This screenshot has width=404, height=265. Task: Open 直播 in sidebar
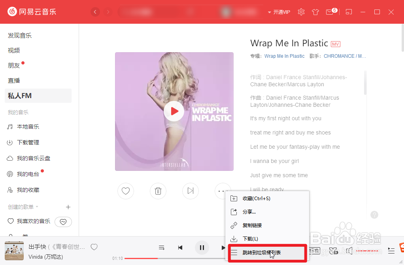(14, 80)
